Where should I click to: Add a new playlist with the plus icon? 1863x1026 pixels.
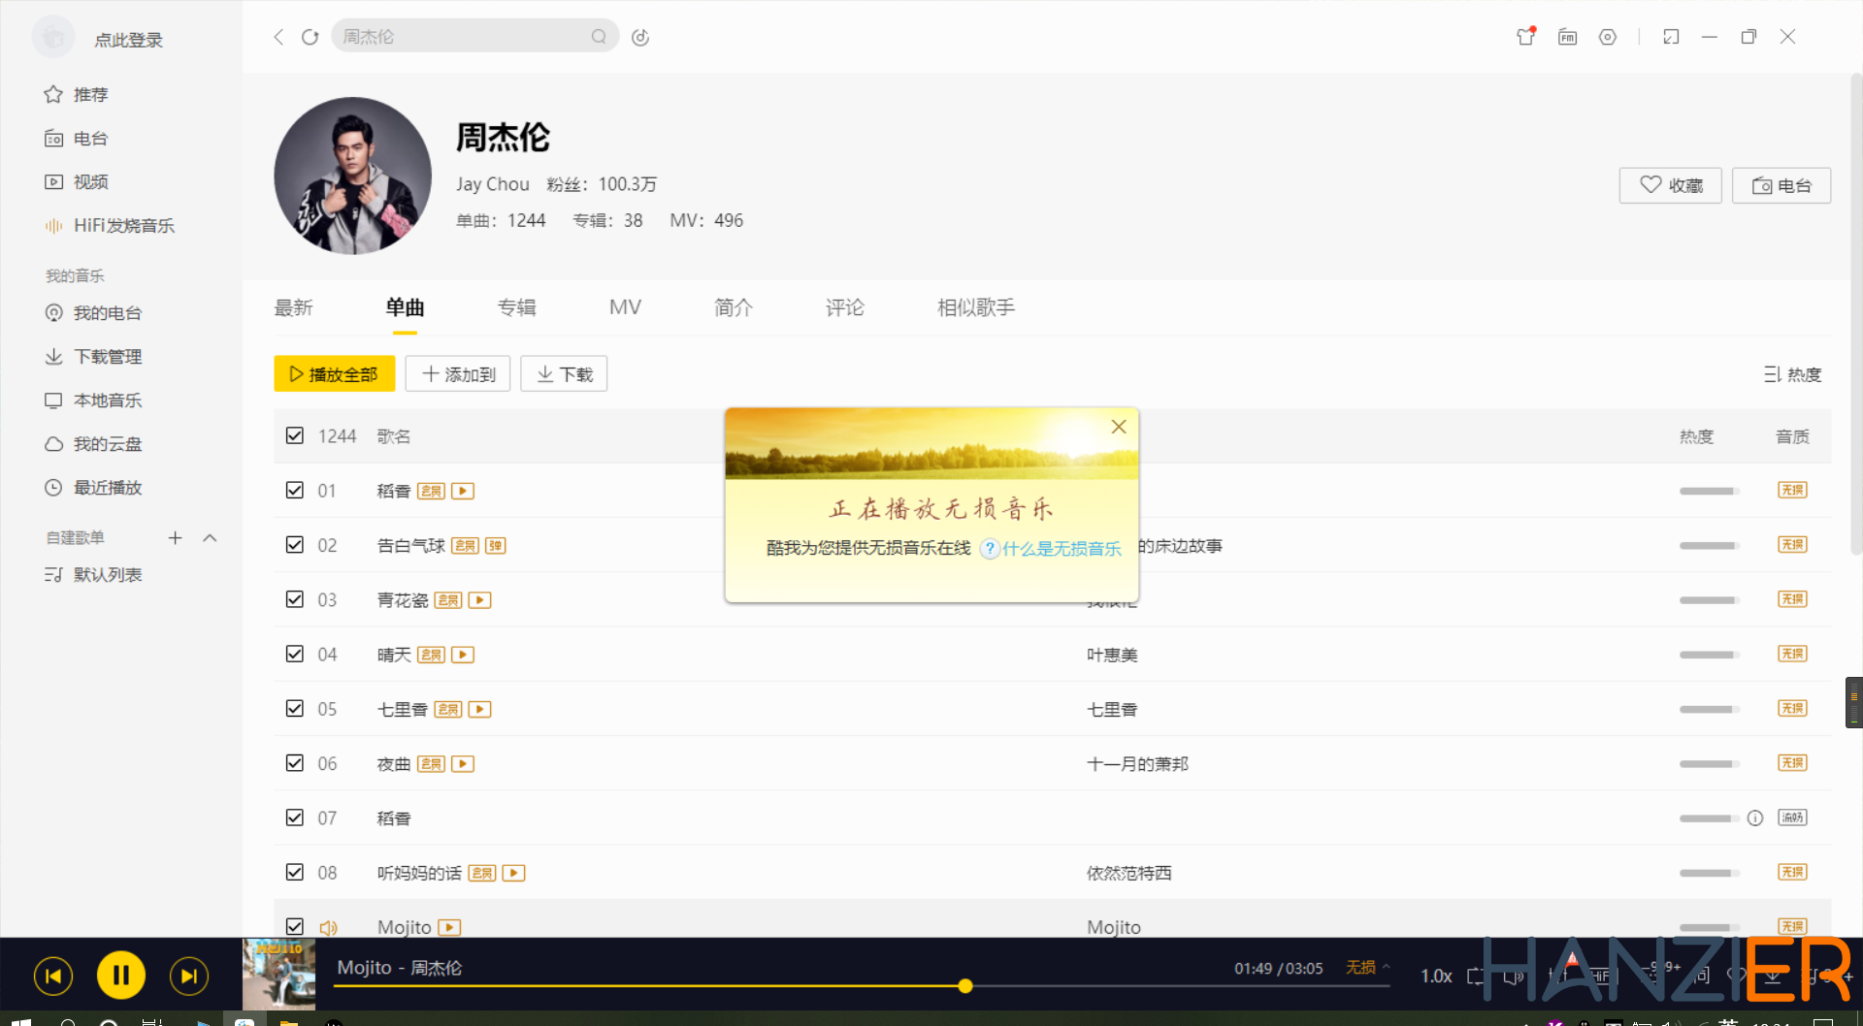click(175, 537)
